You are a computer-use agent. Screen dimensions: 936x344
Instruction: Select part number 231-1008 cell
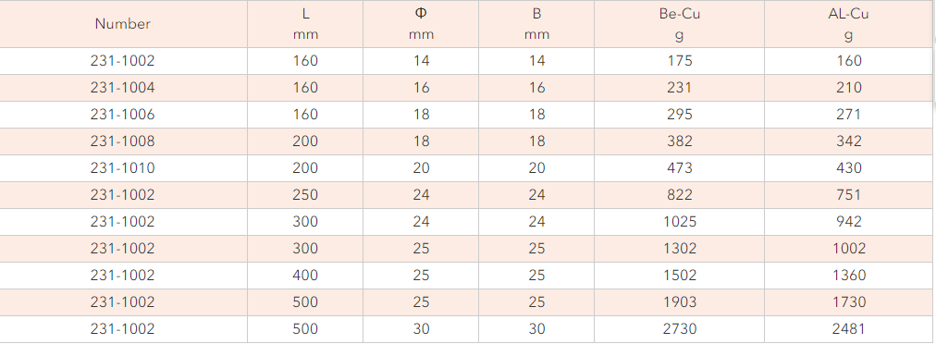point(123,141)
